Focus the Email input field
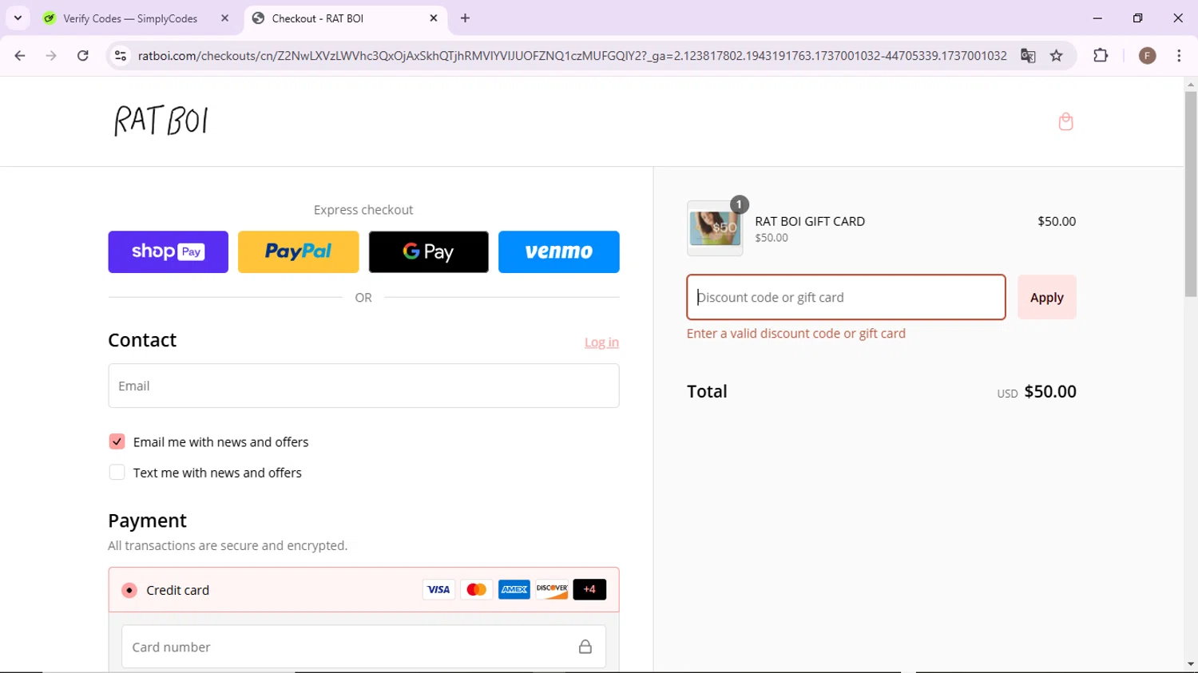 click(x=363, y=386)
